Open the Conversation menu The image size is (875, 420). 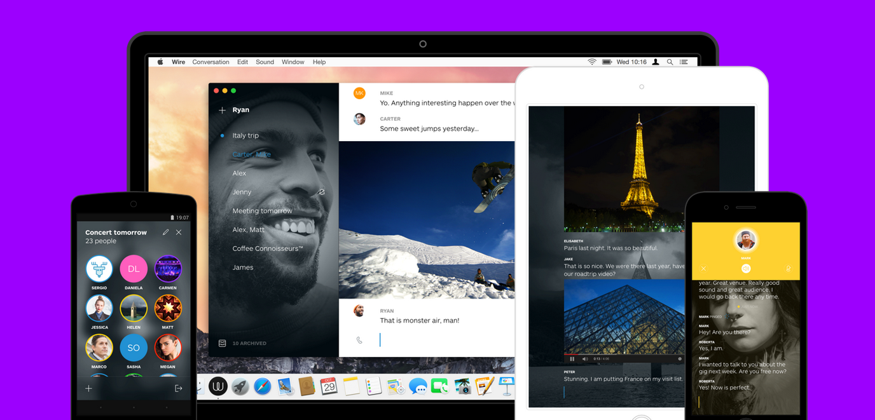pos(210,62)
